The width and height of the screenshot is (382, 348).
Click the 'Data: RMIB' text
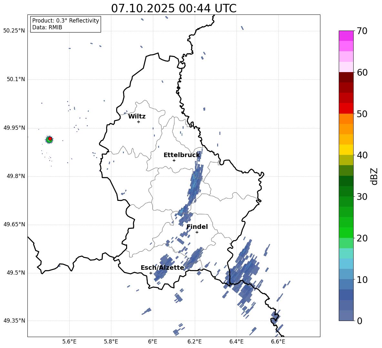pyautogui.click(x=47, y=27)
